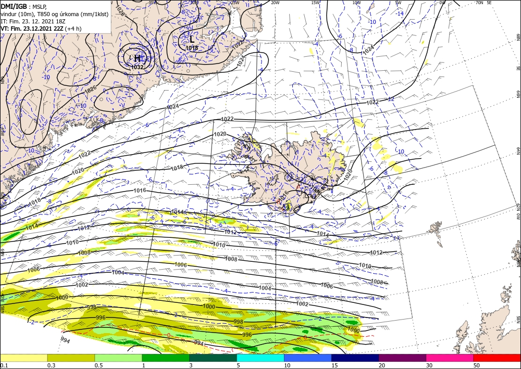Click the IT: Fim. 23. 12. 2021 18Z line
Screen dimensions: 521x369
click(33, 21)
